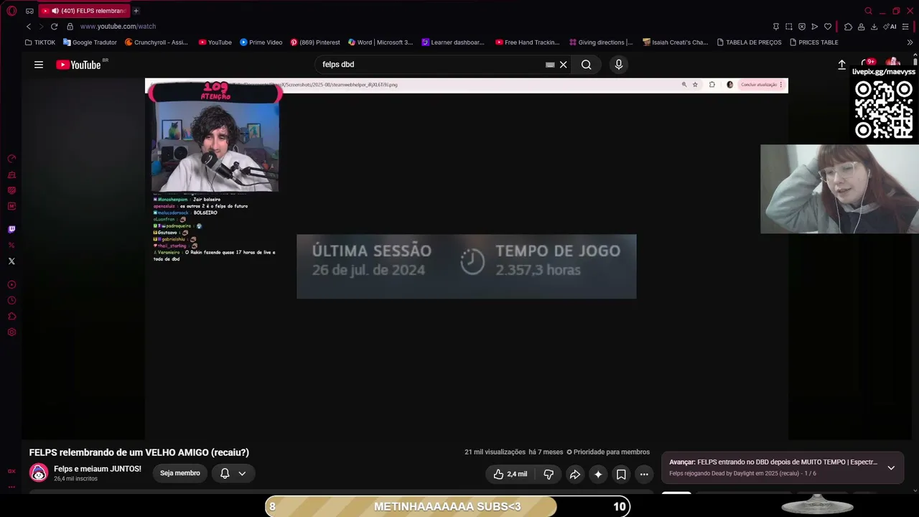The image size is (919, 517).
Task: Go back to the previous page
Action: (x=29, y=27)
